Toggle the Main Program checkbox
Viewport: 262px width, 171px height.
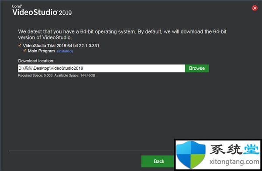click(25, 51)
